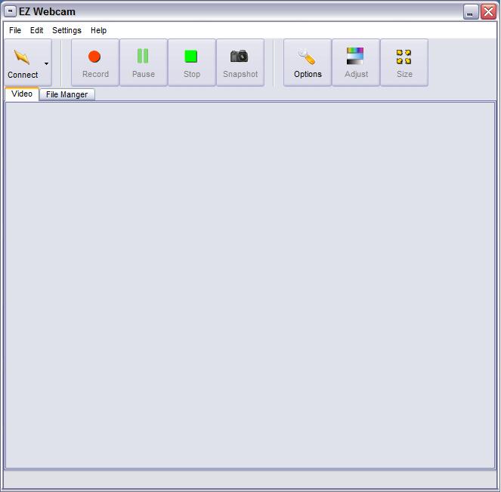Minimize the EZ Webcam window
This screenshot has width=501, height=492.
coord(471,12)
